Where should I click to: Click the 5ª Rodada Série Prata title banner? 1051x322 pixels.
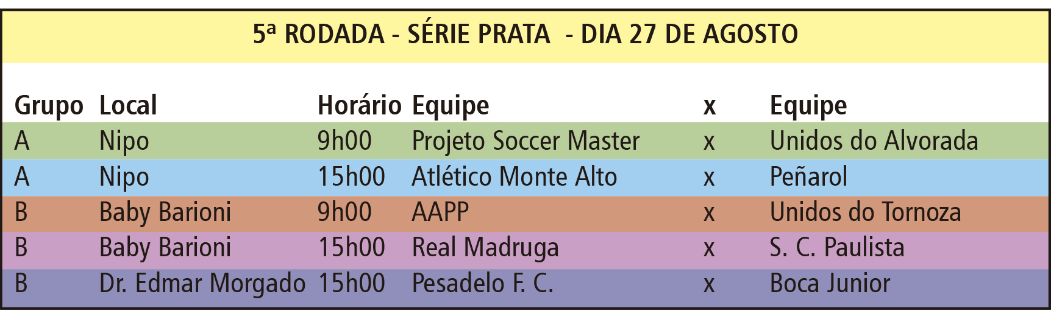point(525,34)
